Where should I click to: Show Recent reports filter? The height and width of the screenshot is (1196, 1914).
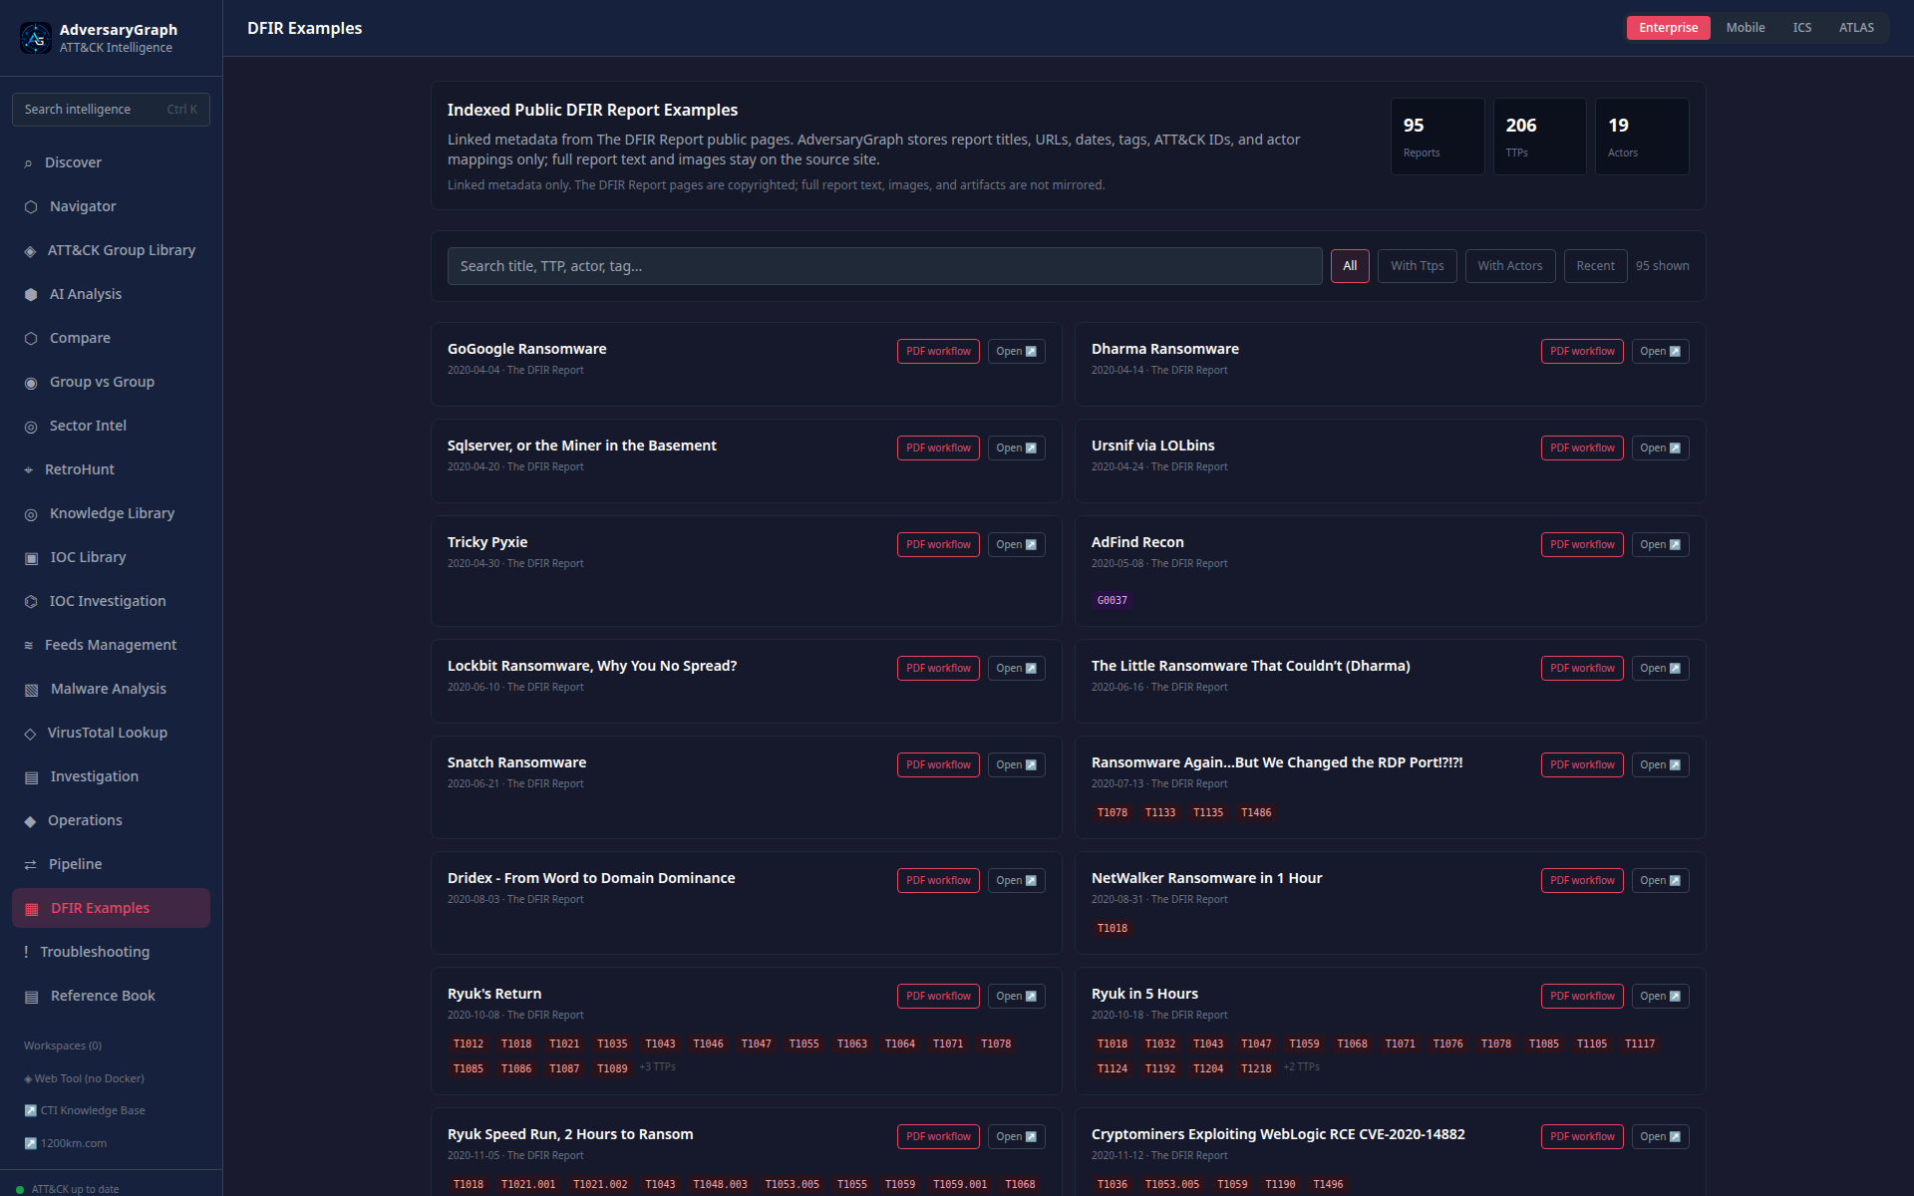(x=1595, y=266)
